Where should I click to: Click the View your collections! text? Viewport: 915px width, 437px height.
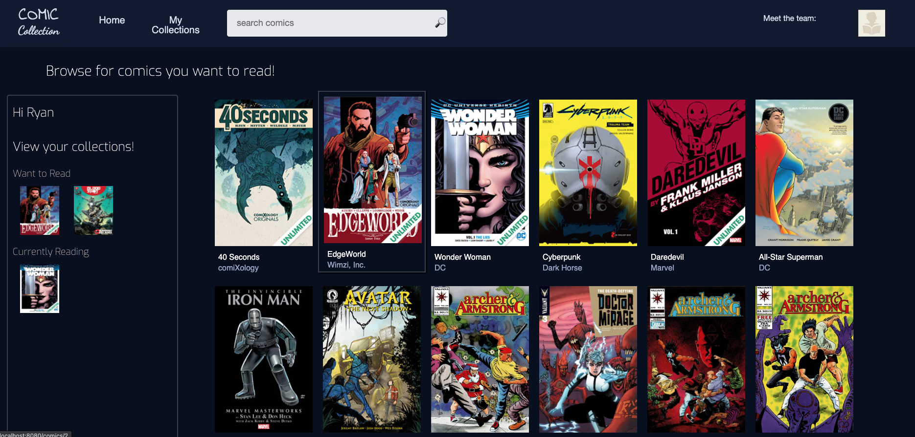point(73,146)
